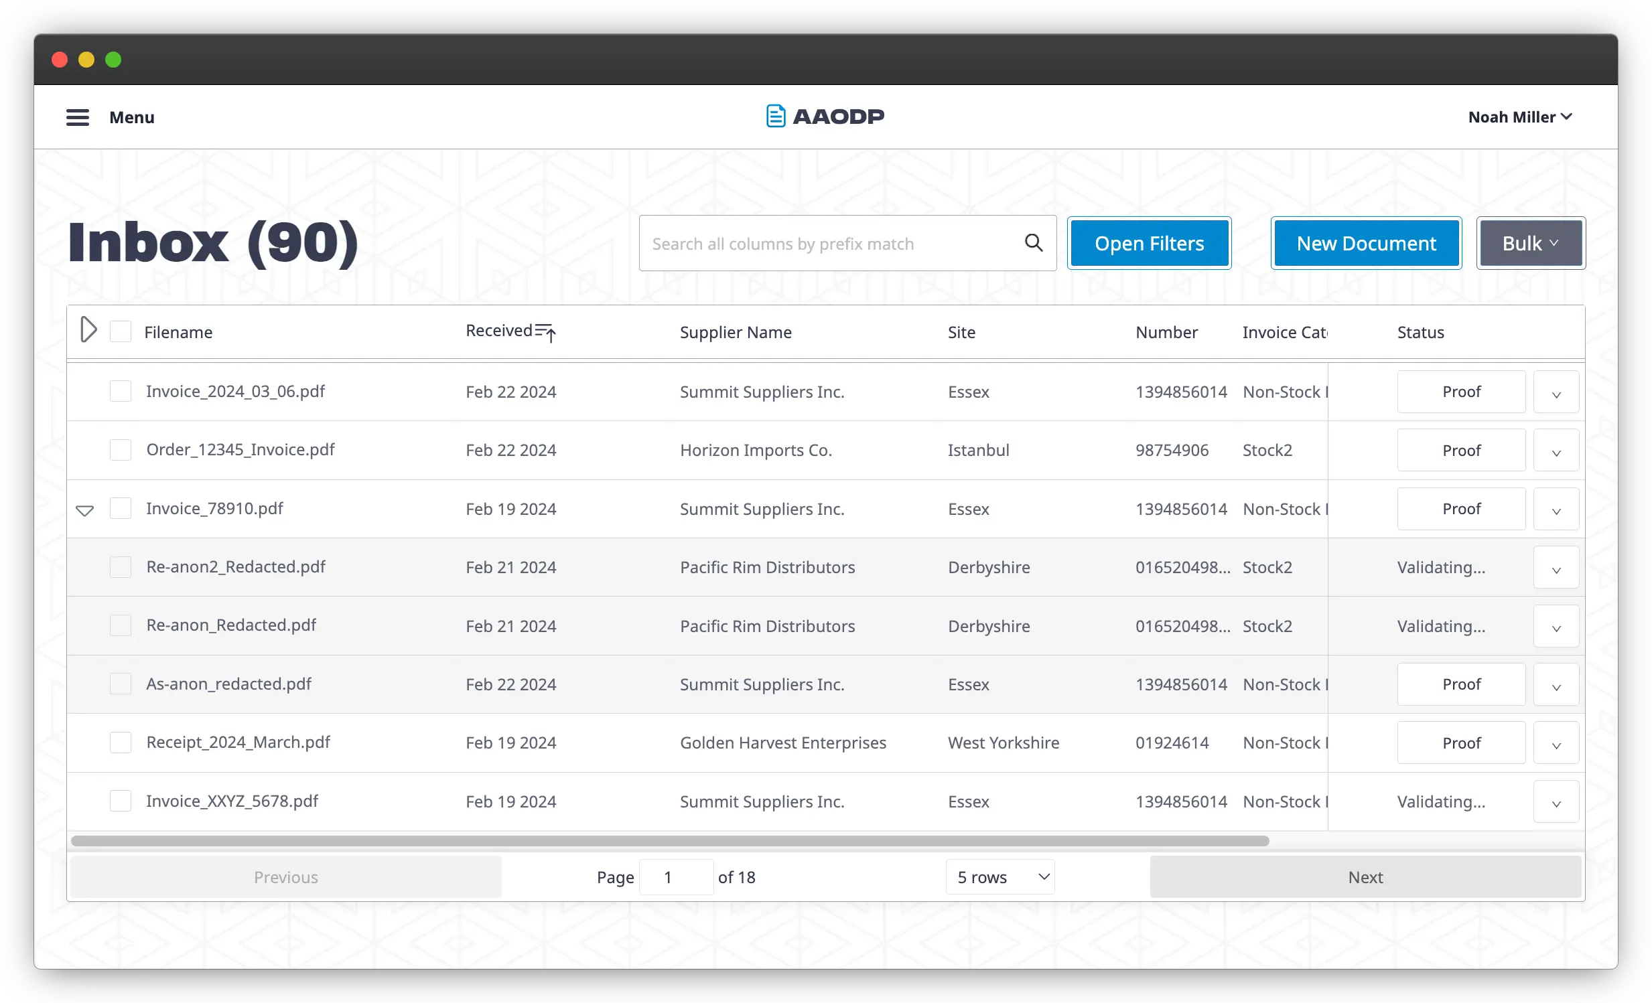
Task: Click the horizontal scrollbar below the table
Action: point(671,840)
